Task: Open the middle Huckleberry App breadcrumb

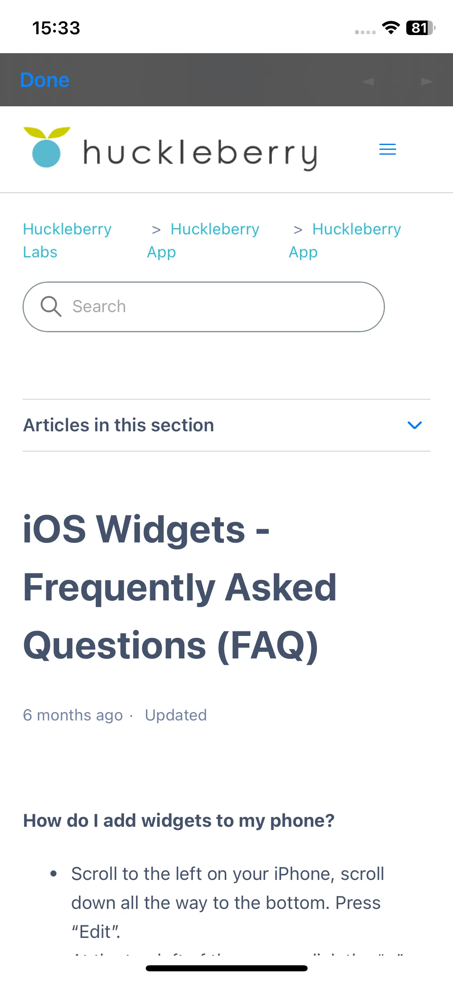Action: (203, 240)
